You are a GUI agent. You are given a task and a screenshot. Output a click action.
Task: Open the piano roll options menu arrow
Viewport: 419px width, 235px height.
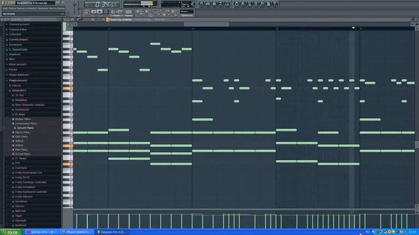point(65,20)
